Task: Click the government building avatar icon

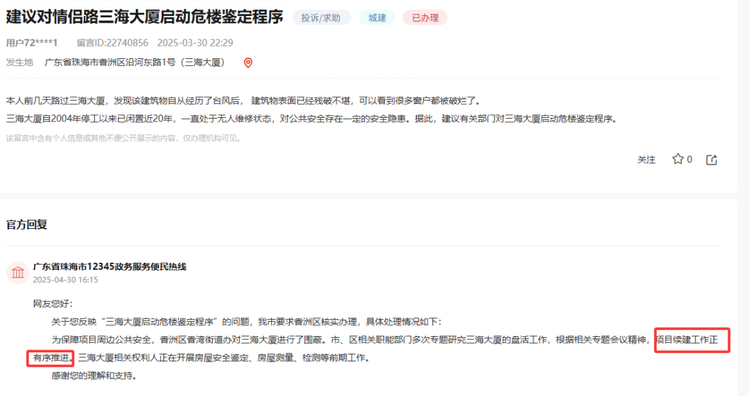Action: coord(17,273)
